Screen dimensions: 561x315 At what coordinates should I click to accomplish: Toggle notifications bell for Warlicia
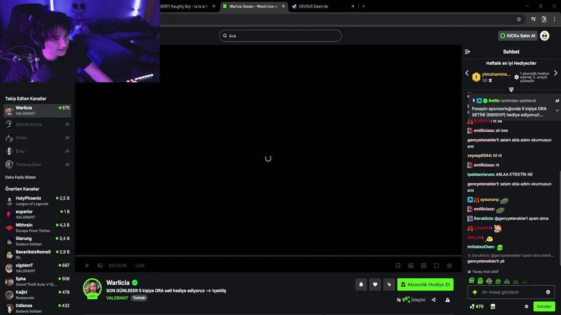tap(361, 284)
